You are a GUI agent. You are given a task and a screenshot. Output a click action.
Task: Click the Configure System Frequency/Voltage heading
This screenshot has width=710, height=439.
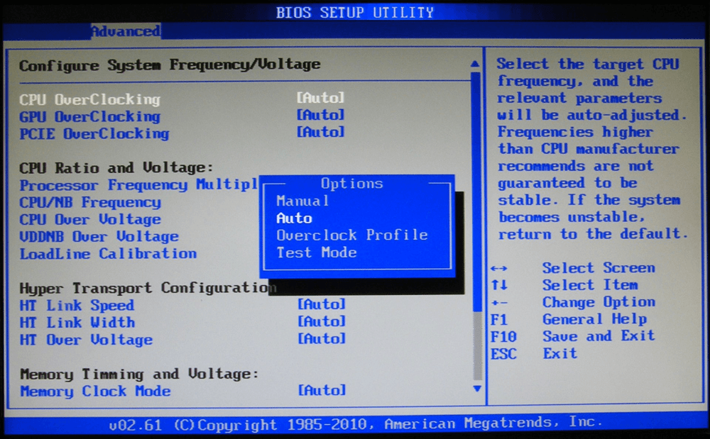coord(170,65)
